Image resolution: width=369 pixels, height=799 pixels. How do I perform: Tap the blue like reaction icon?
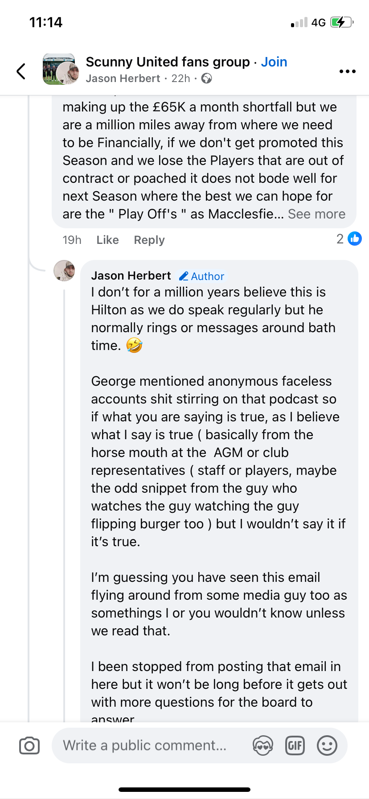click(x=355, y=239)
